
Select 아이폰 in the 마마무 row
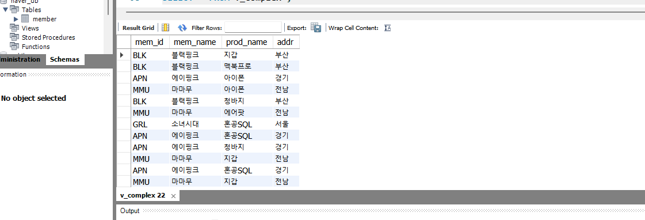pyautogui.click(x=247, y=89)
